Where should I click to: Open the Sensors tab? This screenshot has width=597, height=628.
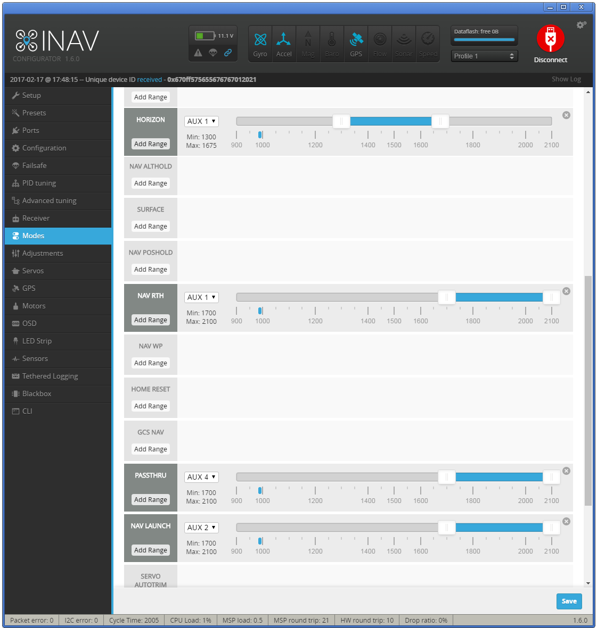(58, 359)
